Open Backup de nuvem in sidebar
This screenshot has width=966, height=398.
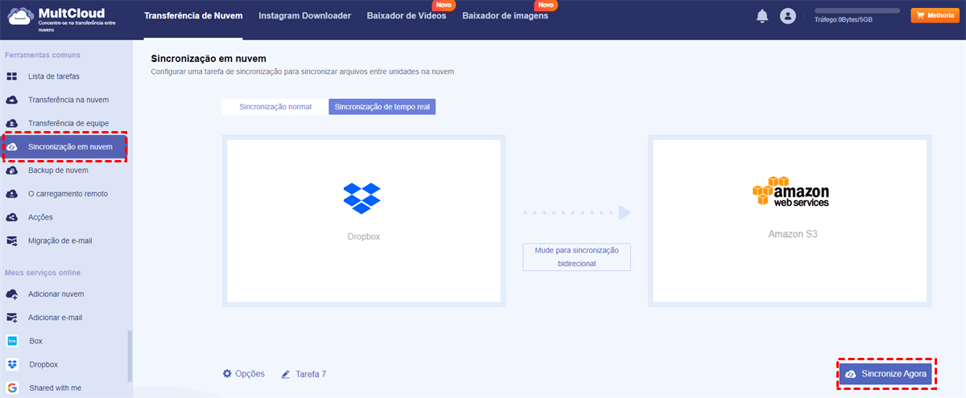[x=58, y=170]
